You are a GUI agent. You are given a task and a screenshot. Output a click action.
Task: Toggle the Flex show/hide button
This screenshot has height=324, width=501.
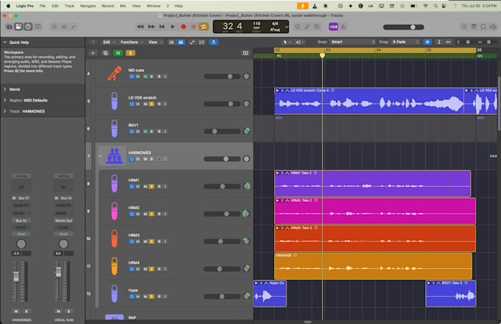click(202, 42)
